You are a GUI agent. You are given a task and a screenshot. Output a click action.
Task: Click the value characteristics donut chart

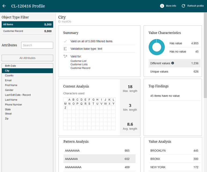pos(157,47)
